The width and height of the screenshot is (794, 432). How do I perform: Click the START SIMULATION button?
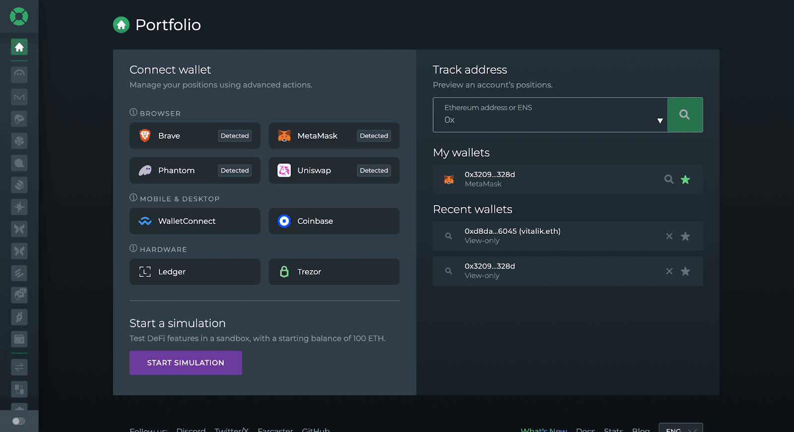(186, 363)
